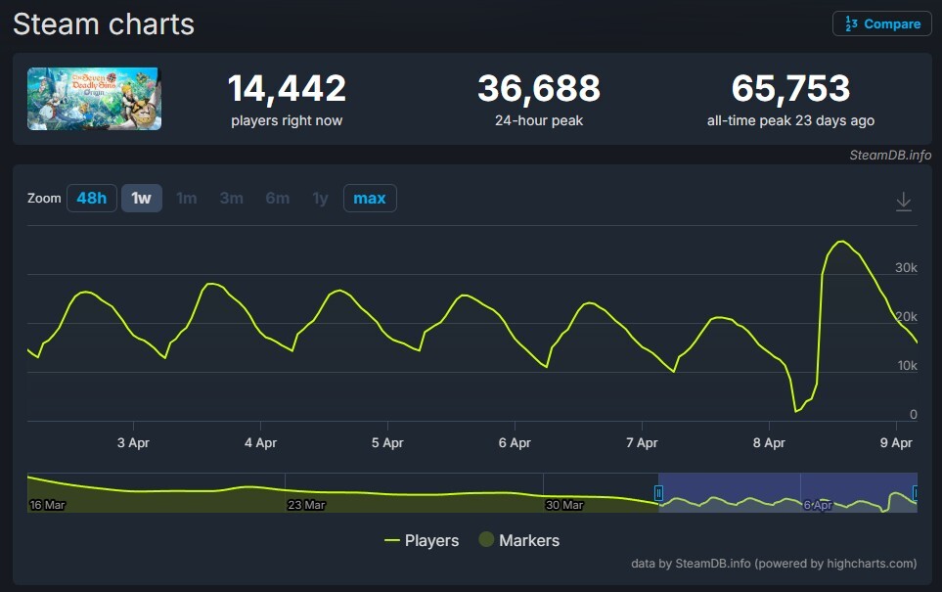Click the yellow Players legend line symbol
This screenshot has height=592, width=942.
coord(394,540)
